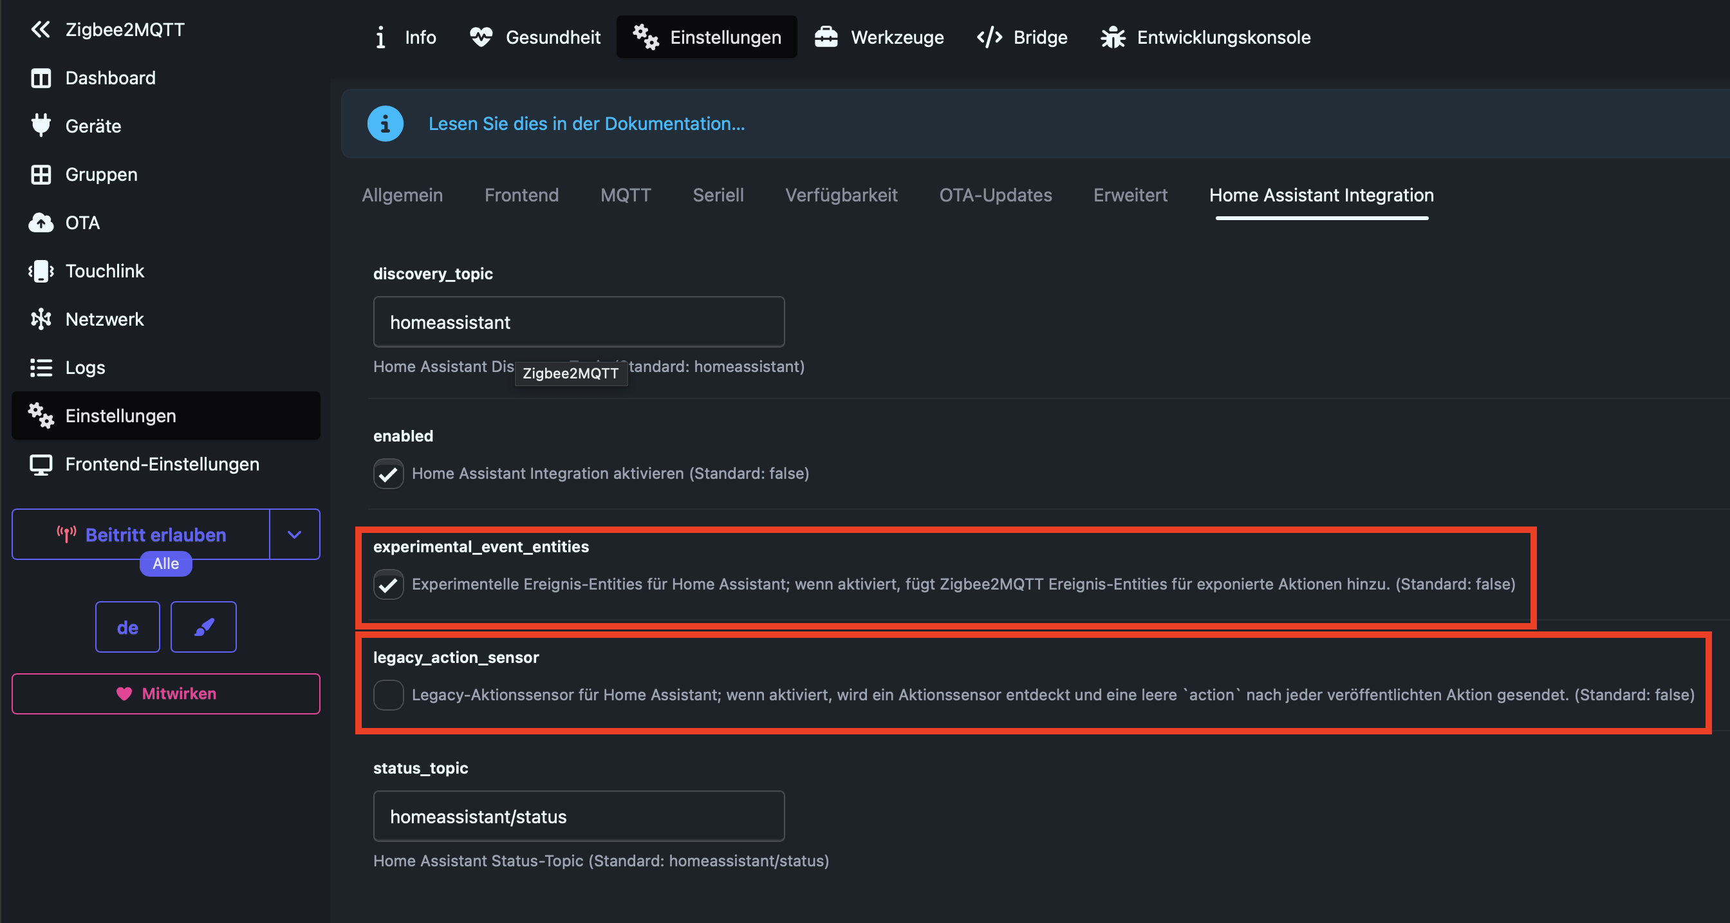Open the de language selector
Image resolution: width=1730 pixels, height=923 pixels.
click(x=127, y=627)
